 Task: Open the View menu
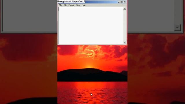(78, 5)
